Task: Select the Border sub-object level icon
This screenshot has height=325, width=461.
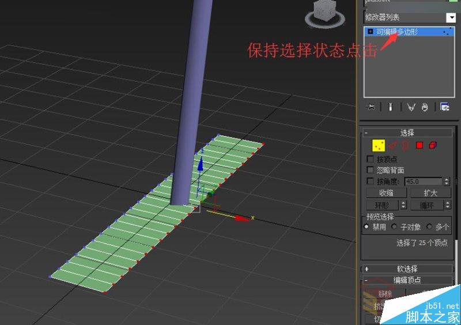Action: 406,145
